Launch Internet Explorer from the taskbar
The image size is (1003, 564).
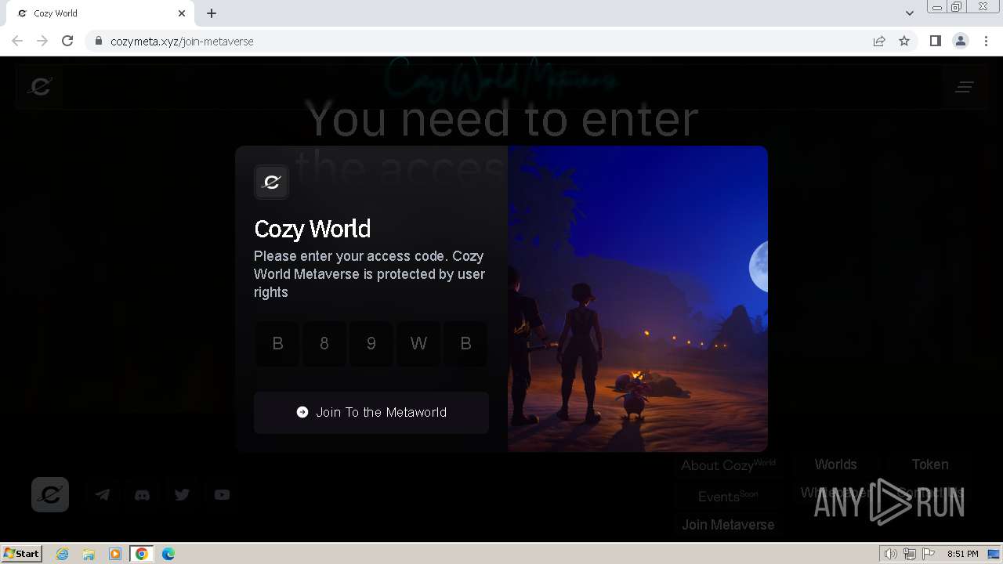pos(62,554)
